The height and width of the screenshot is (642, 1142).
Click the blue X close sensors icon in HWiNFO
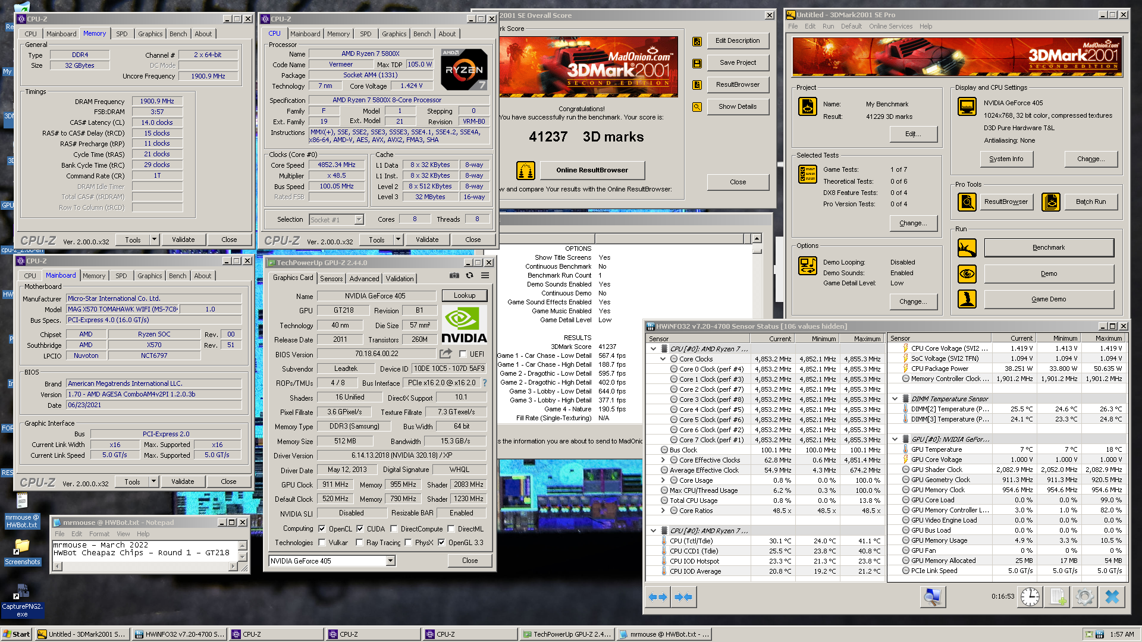point(1112,597)
